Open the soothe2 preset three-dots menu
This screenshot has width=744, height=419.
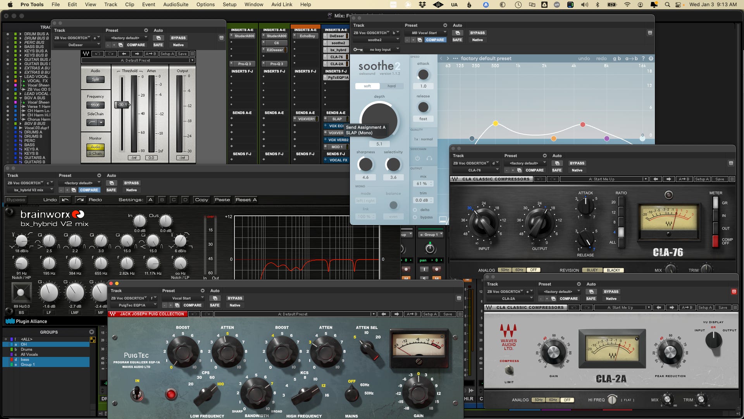coord(455,59)
